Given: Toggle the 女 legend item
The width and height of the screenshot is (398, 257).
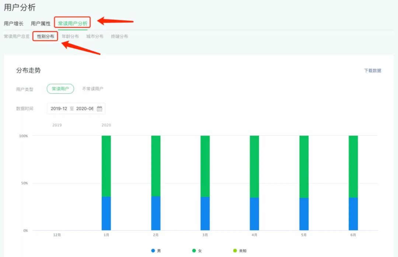Looking at the screenshot, I should (197, 251).
